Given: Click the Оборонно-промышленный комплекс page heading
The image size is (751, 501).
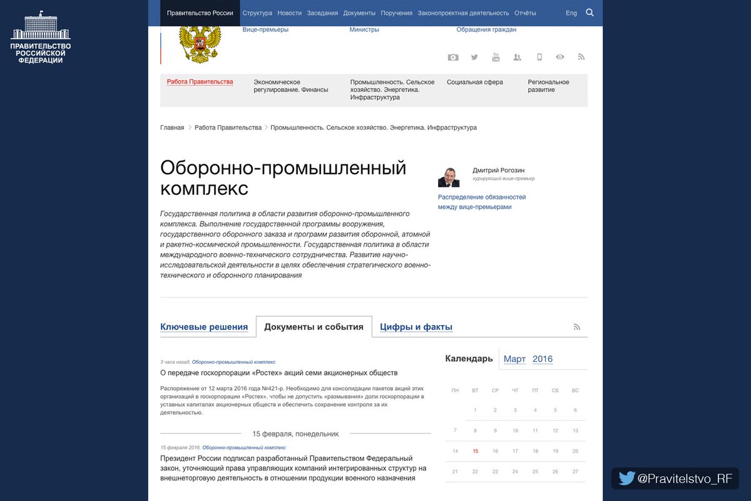Looking at the screenshot, I should click(x=284, y=178).
